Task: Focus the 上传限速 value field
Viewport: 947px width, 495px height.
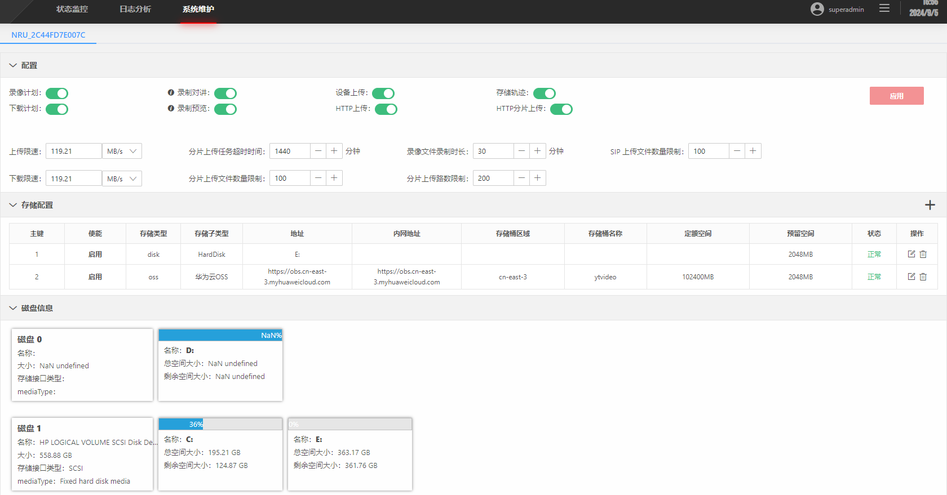Action: pyautogui.click(x=74, y=151)
